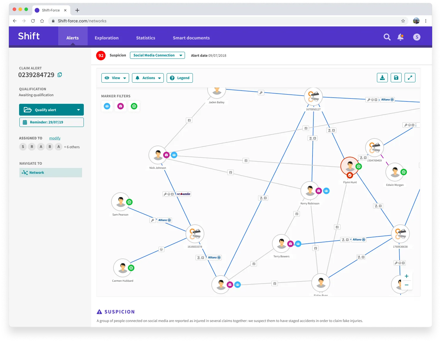The image size is (441, 342).
Task: Expand Qualify alert dropdown arrow
Action: click(78, 110)
